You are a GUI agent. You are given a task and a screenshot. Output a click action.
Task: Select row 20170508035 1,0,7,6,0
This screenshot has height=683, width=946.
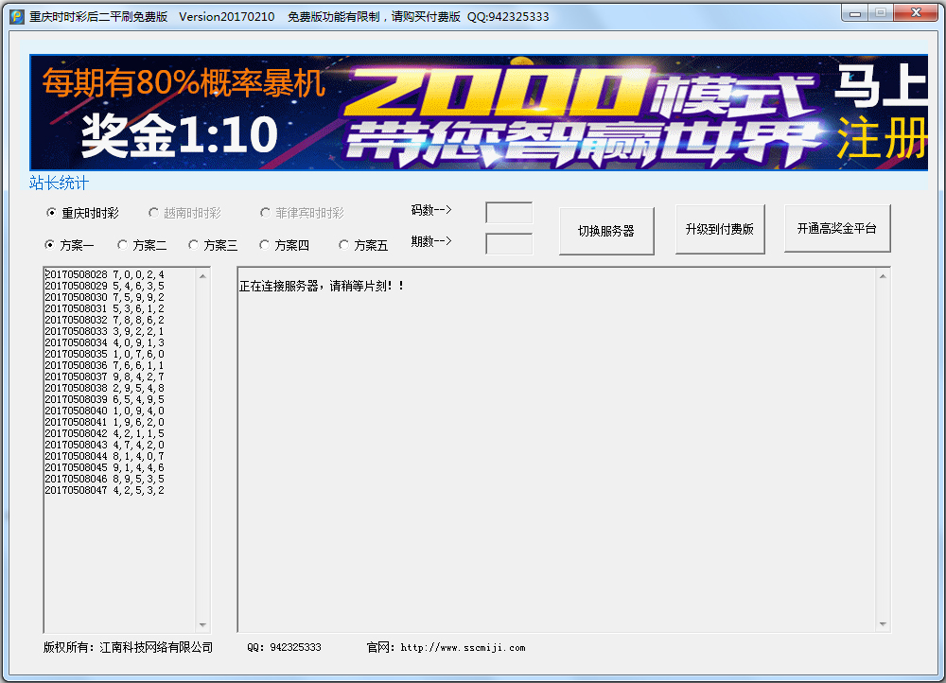coord(104,354)
